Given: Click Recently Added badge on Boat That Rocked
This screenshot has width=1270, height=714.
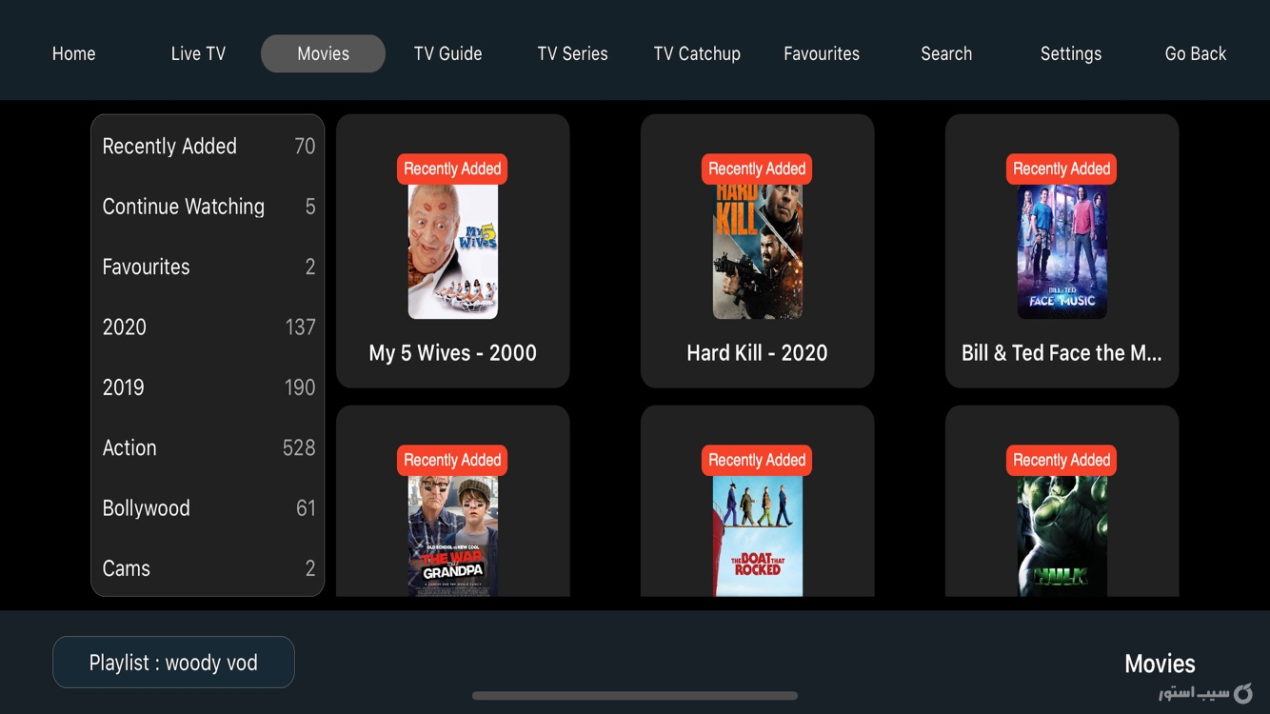Looking at the screenshot, I should point(757,460).
